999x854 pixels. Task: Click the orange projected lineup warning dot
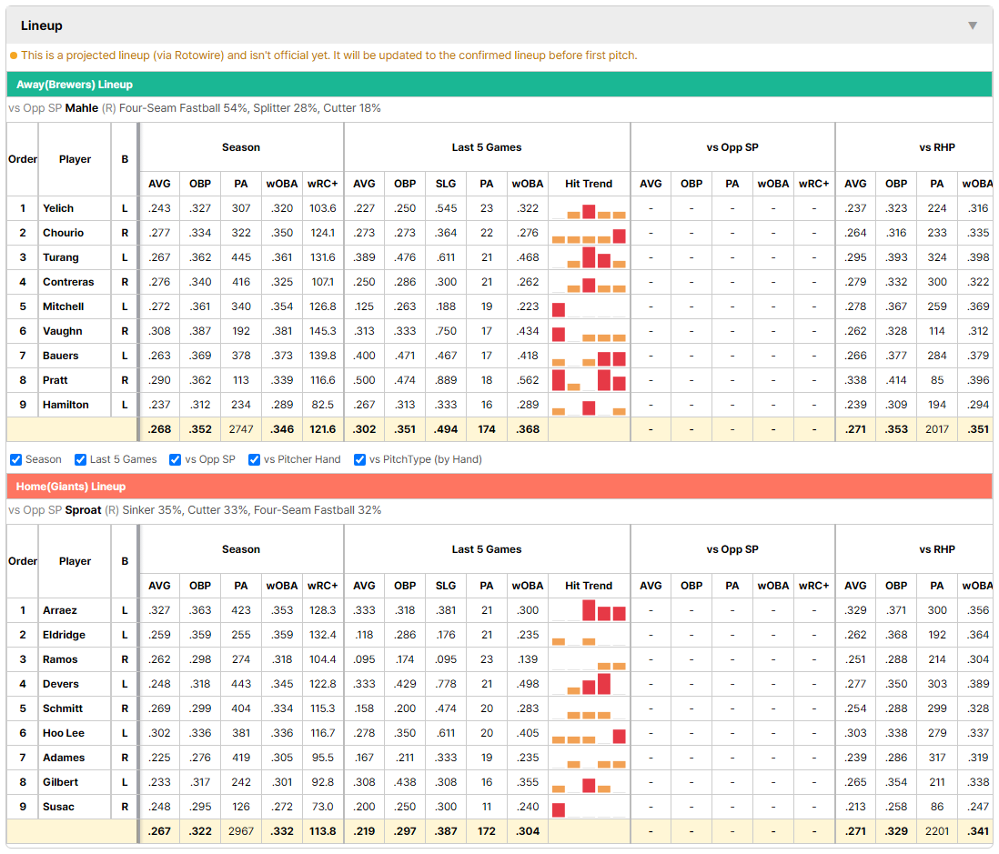pos(14,55)
